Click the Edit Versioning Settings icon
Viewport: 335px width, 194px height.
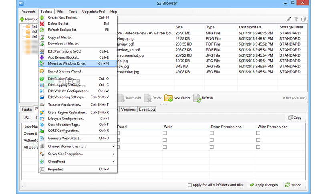click(x=42, y=97)
